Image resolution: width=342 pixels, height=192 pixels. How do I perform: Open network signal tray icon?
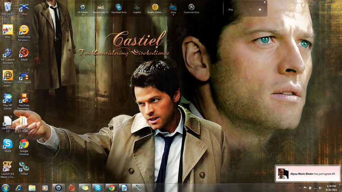(x=315, y=188)
